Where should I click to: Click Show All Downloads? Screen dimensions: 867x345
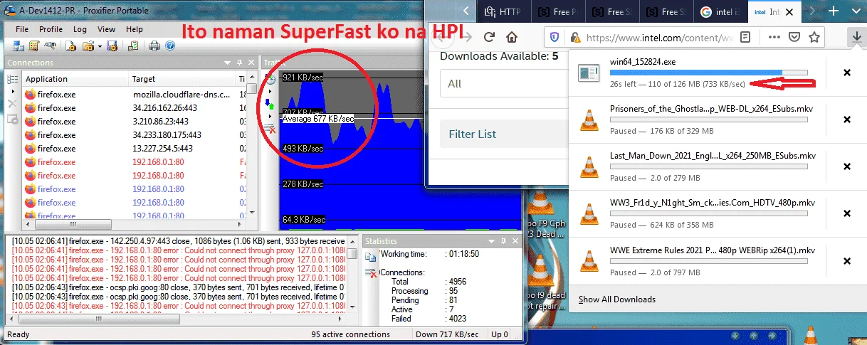point(617,299)
